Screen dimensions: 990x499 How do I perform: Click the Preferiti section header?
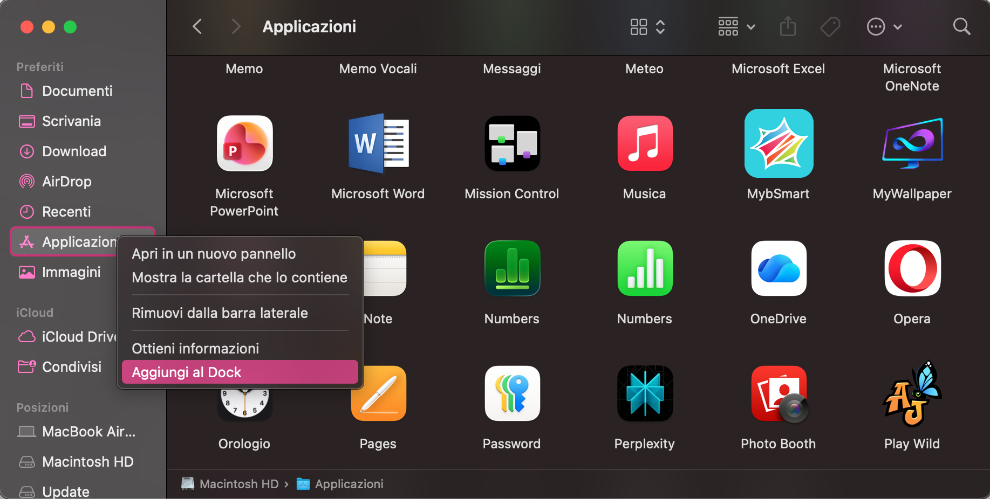(40, 67)
